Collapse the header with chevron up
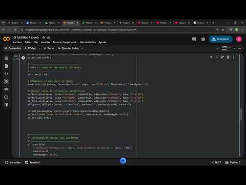The width and height of the screenshot is (246, 185). [240, 48]
